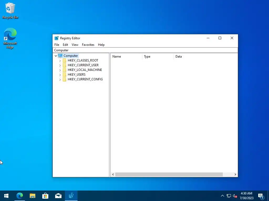Expand the HKEY_USERS key

pos(60,75)
